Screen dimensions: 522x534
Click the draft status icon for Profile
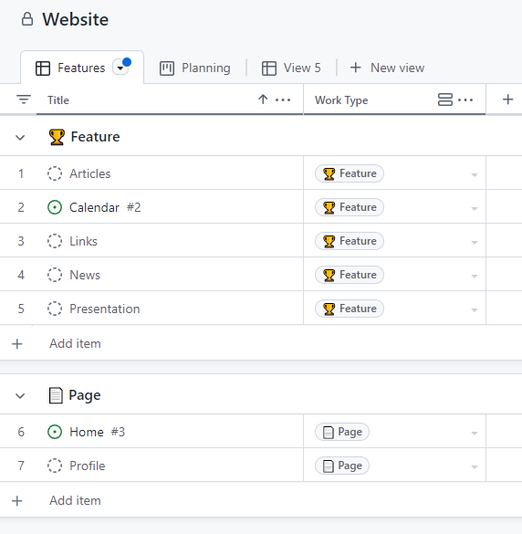(x=55, y=466)
